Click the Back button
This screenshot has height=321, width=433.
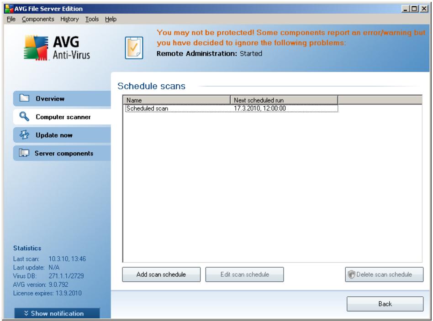[385, 304]
